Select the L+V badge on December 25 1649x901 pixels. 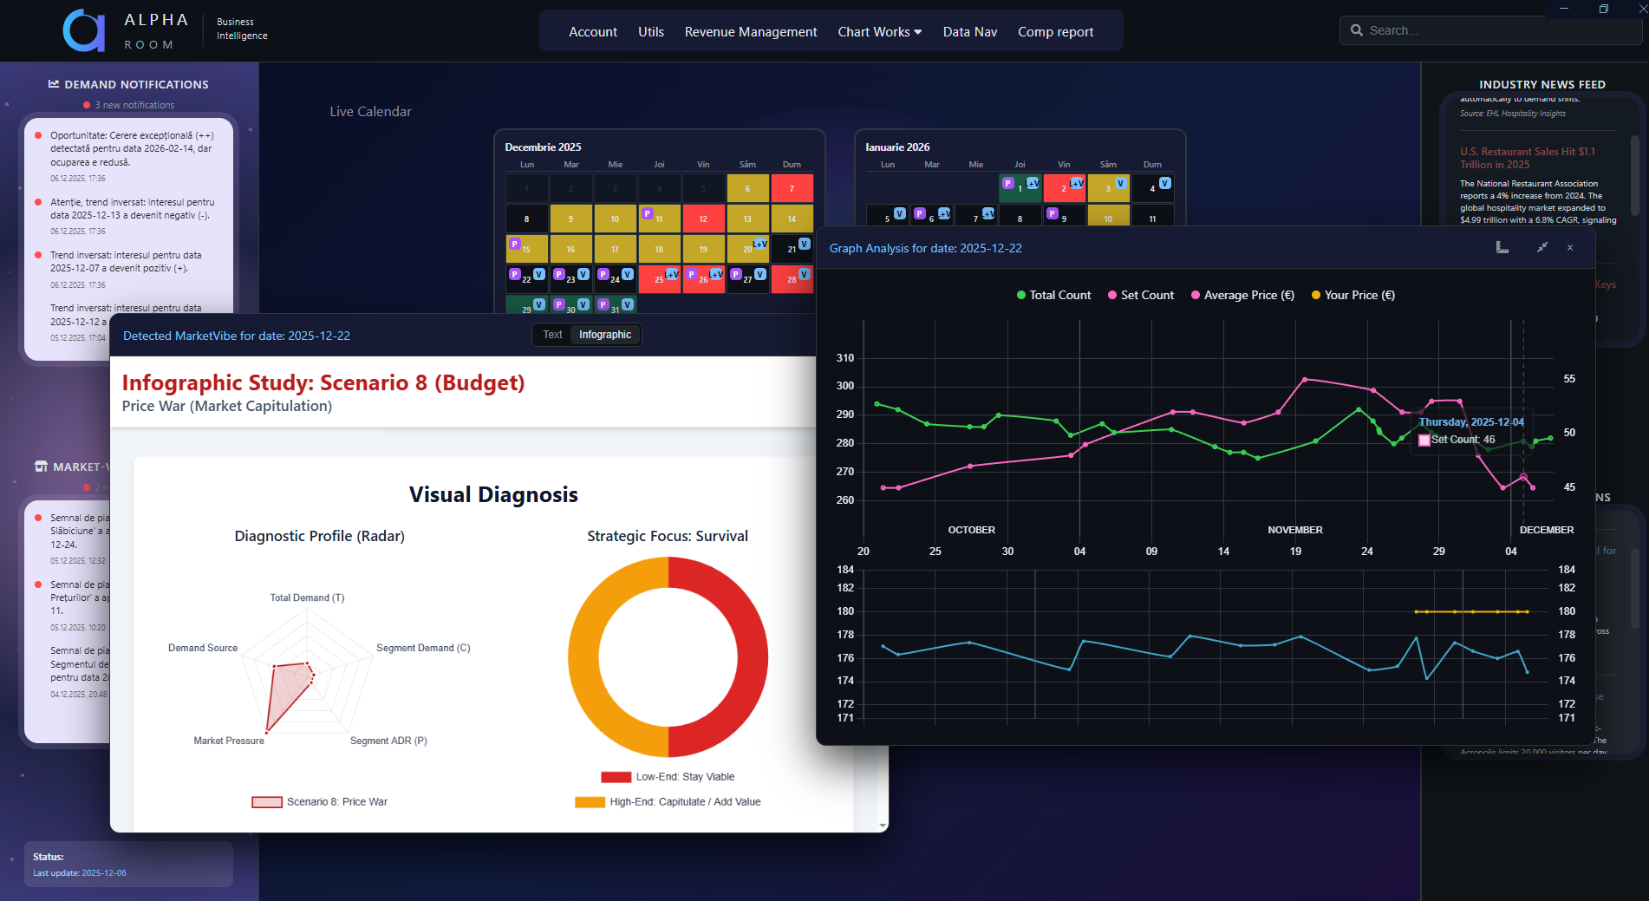[x=672, y=275]
